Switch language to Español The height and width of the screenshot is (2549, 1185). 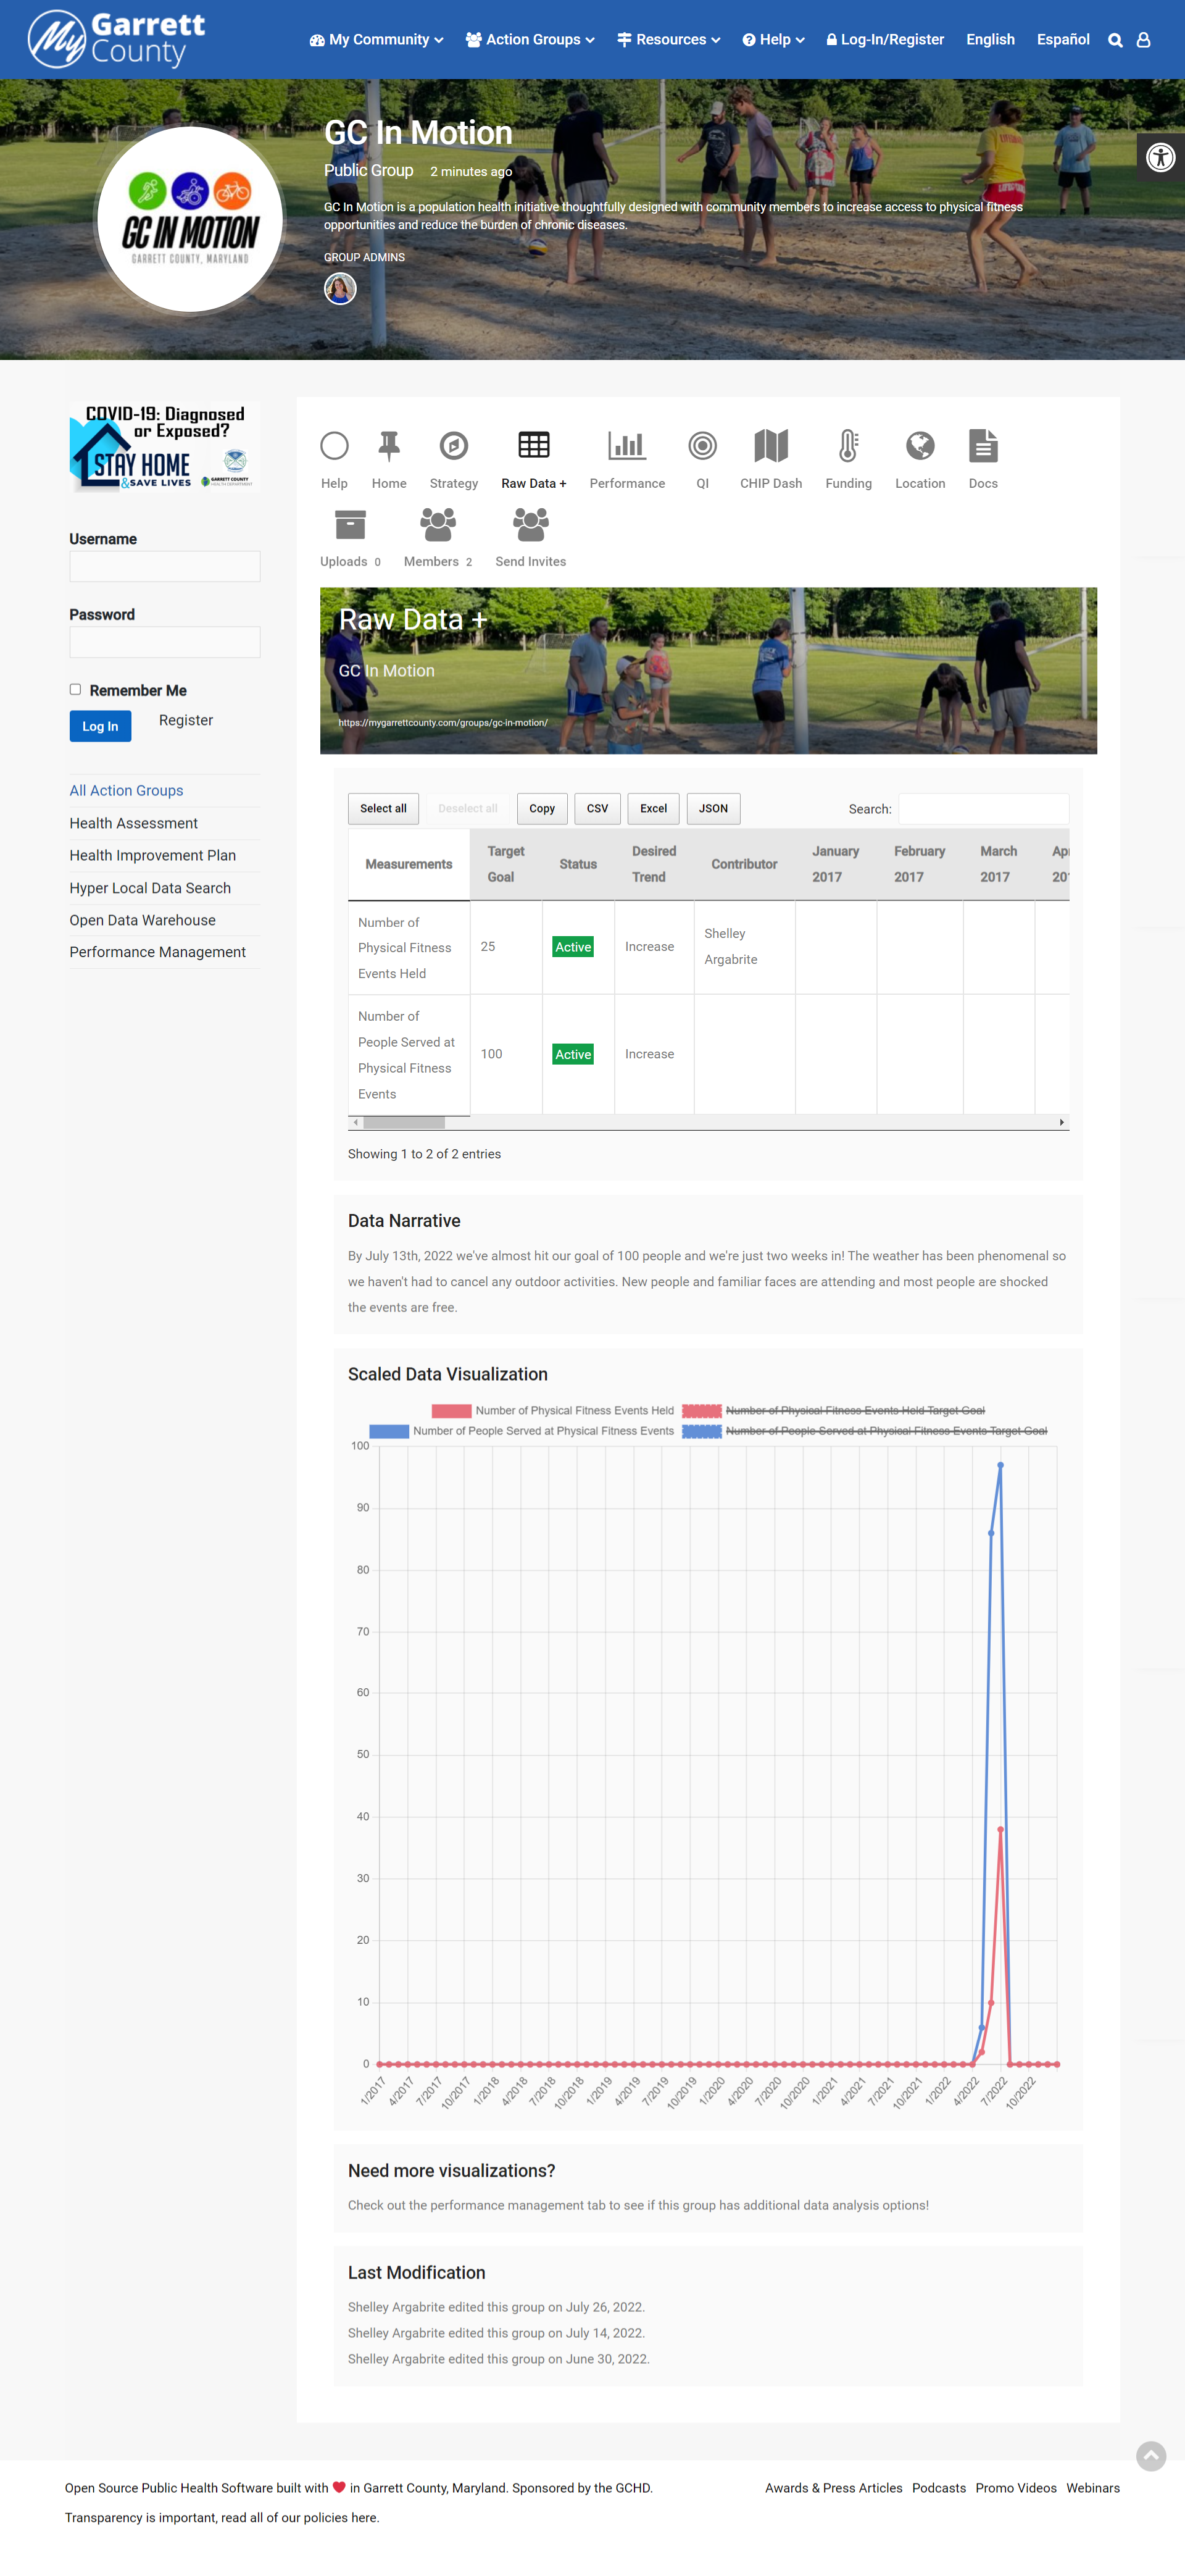pos(1062,40)
